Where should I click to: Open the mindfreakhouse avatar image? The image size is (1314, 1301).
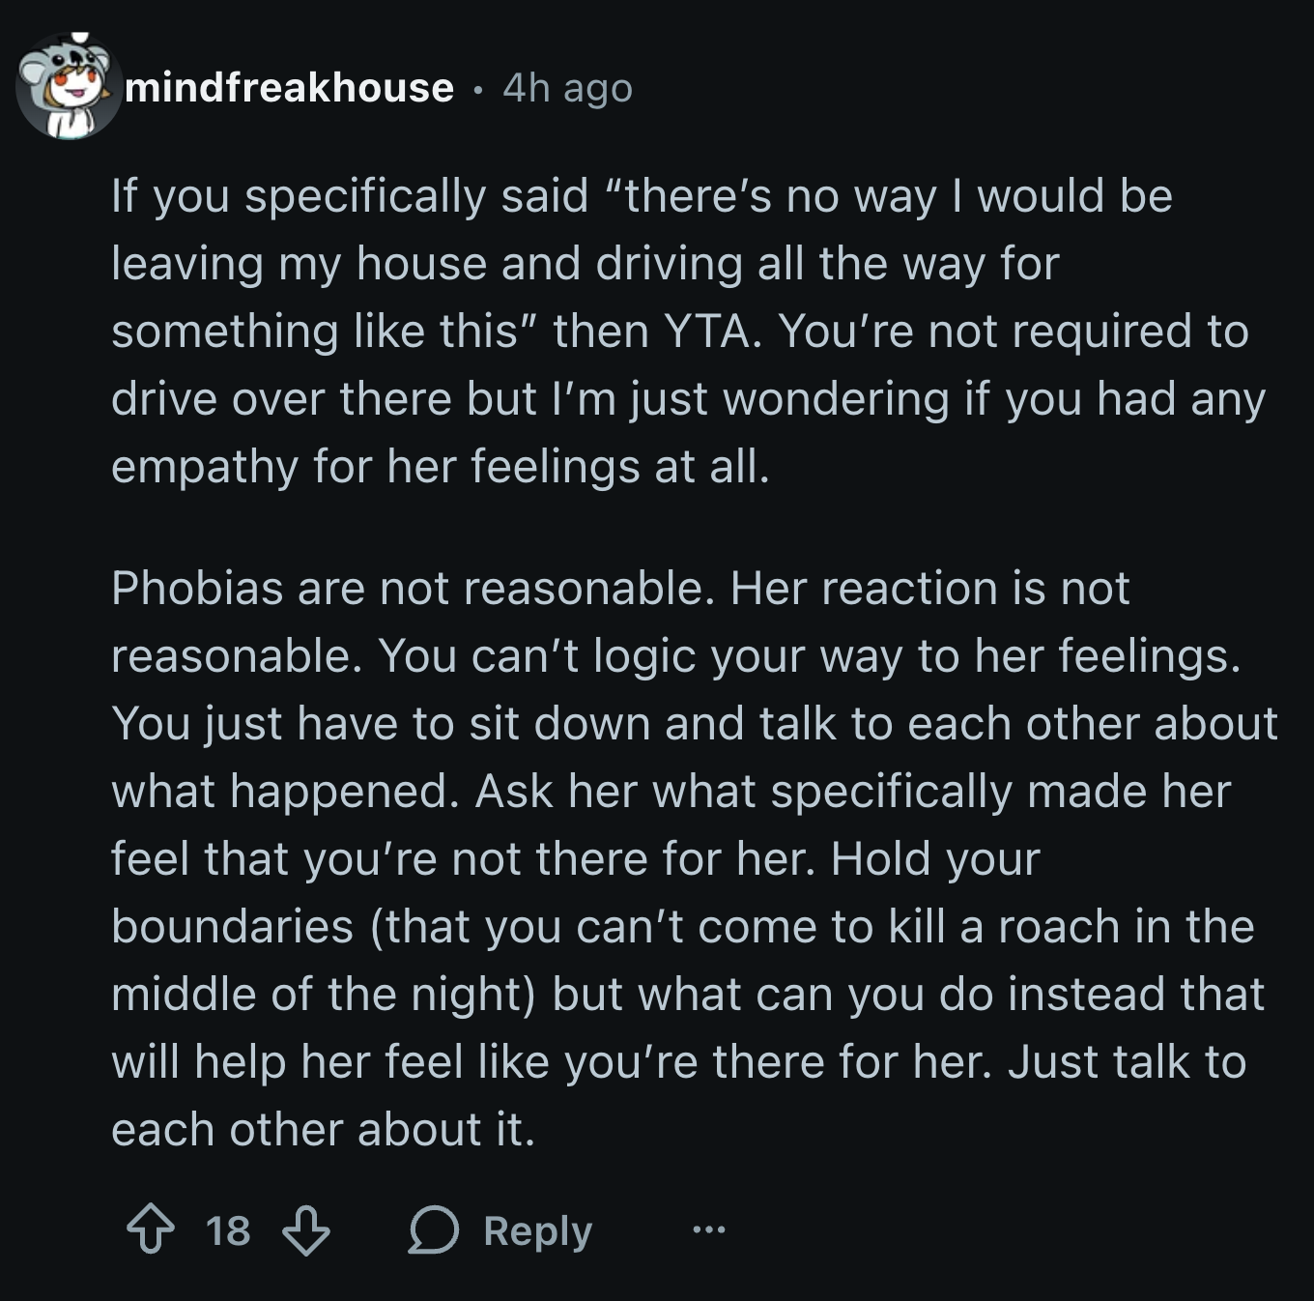point(68,86)
